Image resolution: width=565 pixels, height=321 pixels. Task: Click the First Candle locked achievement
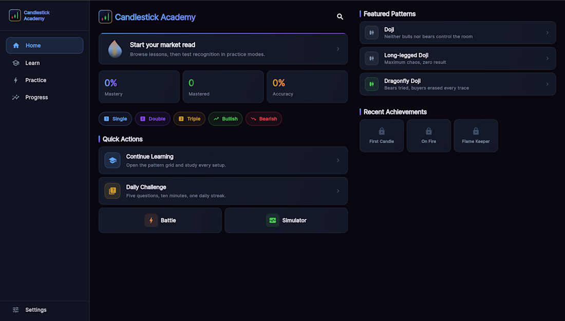(382, 136)
